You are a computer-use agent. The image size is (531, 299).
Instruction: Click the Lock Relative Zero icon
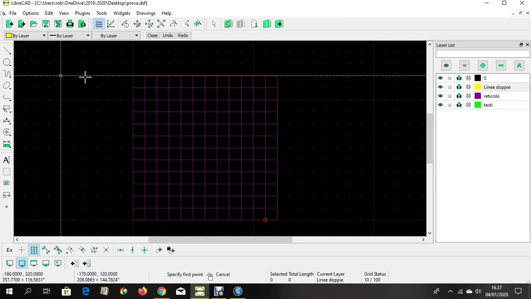tap(171, 250)
